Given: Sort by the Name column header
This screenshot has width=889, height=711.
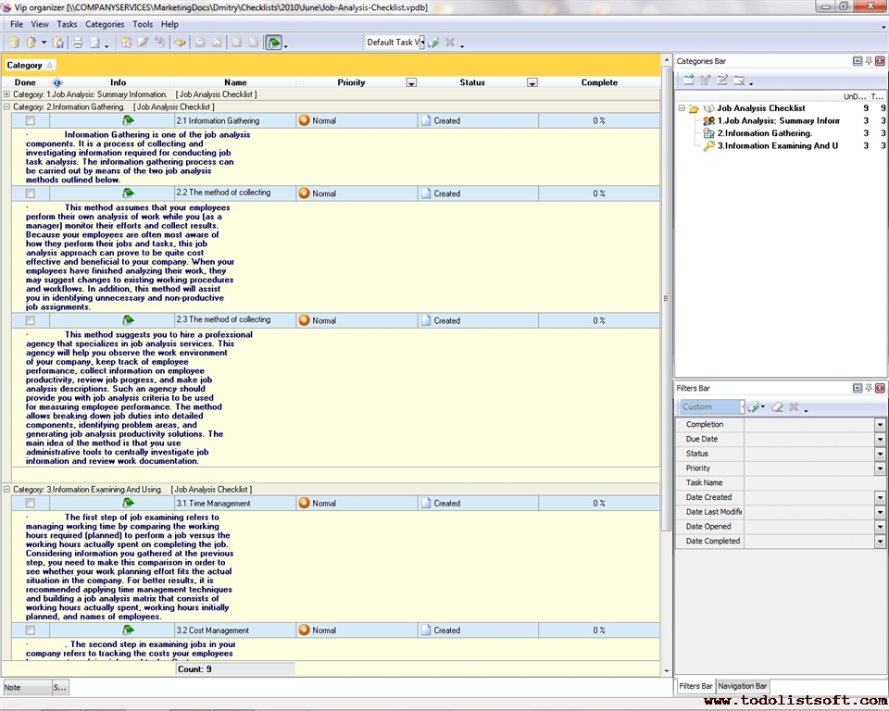Looking at the screenshot, I should (x=235, y=82).
